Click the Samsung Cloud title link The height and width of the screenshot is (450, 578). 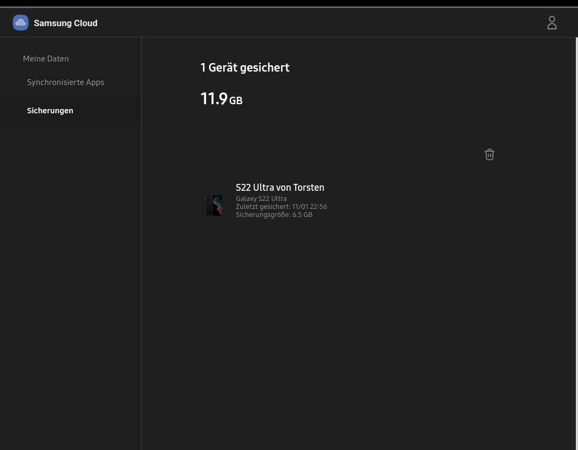tap(66, 23)
